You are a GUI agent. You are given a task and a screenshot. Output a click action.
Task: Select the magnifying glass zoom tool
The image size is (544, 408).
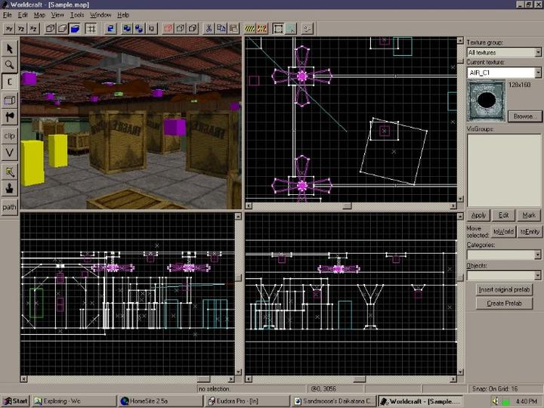coord(10,65)
